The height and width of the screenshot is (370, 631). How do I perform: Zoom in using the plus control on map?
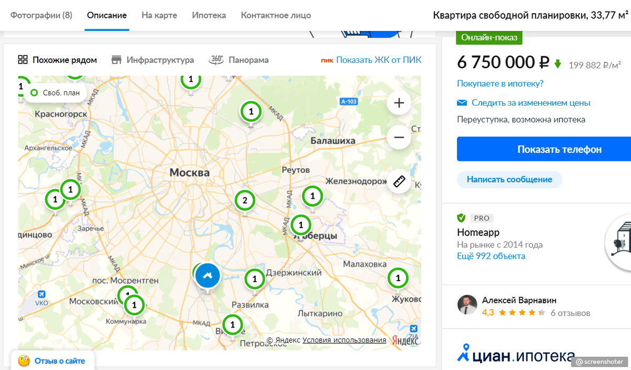[399, 103]
